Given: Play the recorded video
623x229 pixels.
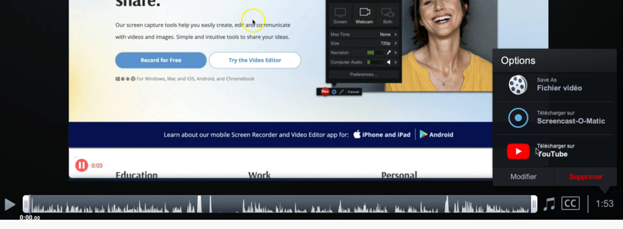Looking at the screenshot, I should click(x=9, y=204).
